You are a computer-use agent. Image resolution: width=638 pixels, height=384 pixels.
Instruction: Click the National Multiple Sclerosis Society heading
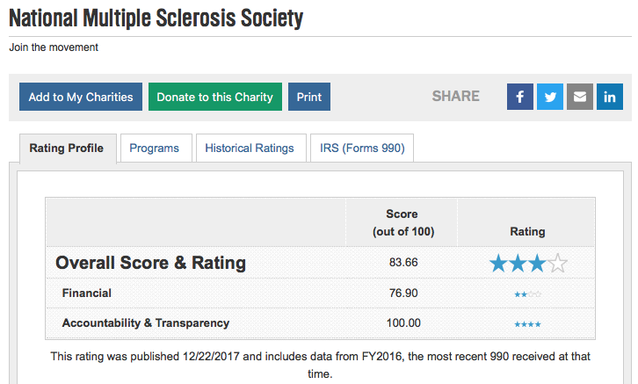pyautogui.click(x=156, y=18)
